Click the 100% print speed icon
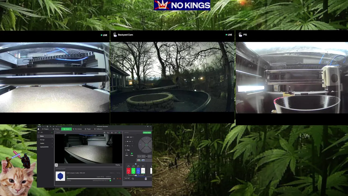 pyautogui.click(x=126, y=154)
